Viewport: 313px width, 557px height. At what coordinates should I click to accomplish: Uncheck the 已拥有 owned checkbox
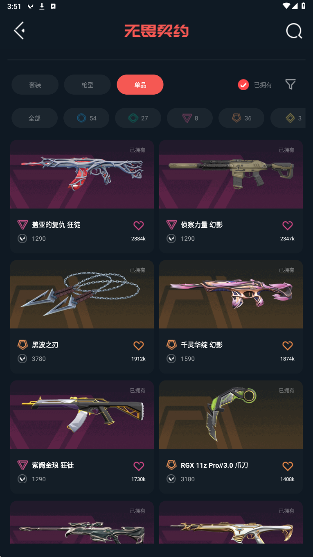pyautogui.click(x=243, y=85)
